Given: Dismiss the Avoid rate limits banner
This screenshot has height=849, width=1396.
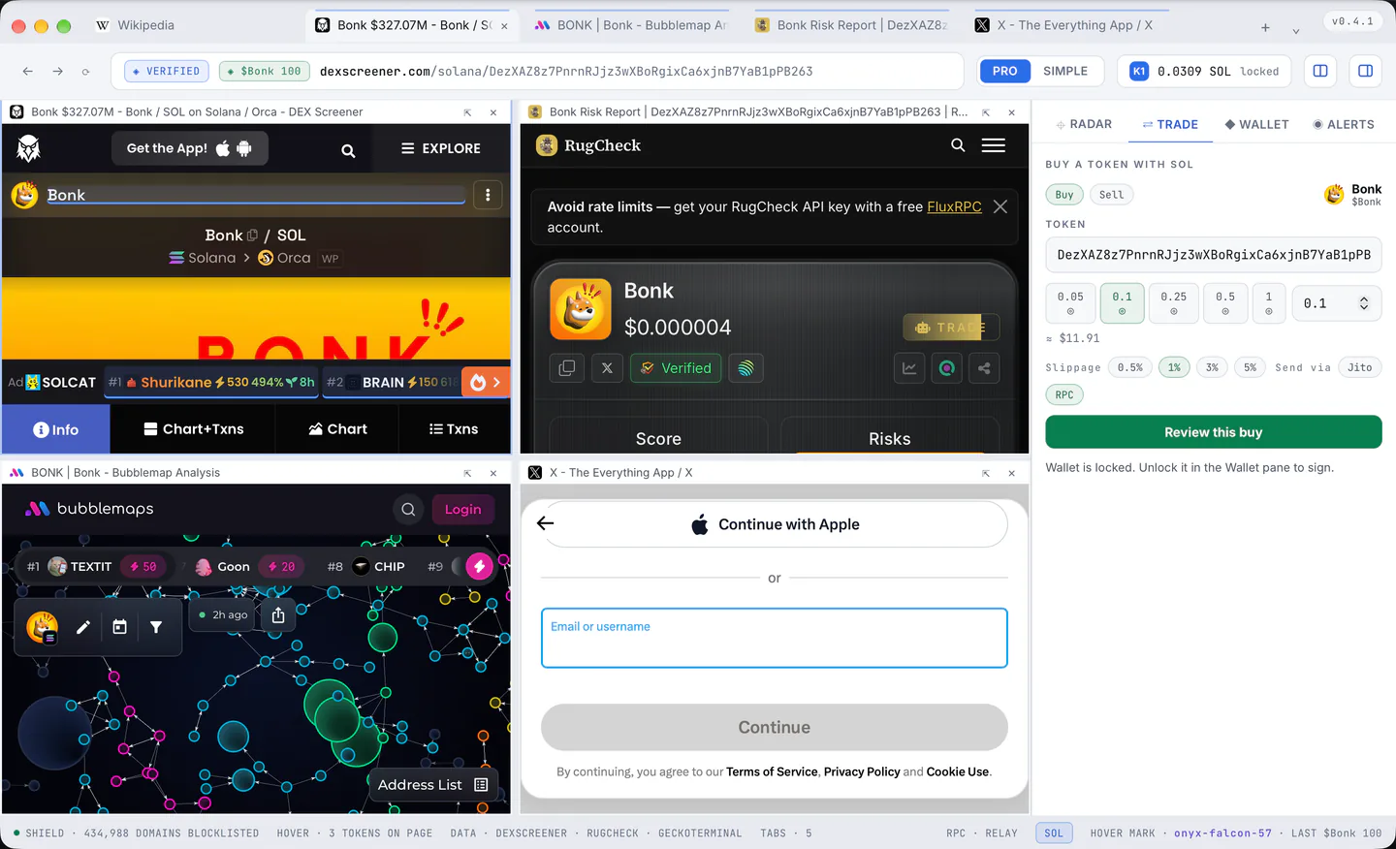Looking at the screenshot, I should pos(1000,206).
